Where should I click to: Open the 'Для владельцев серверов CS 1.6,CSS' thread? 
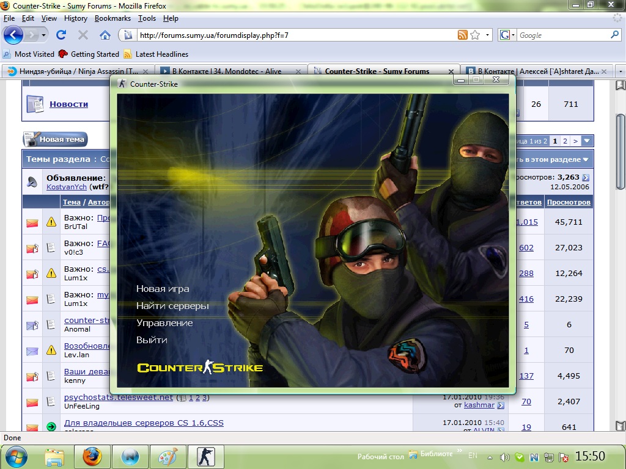pos(144,423)
